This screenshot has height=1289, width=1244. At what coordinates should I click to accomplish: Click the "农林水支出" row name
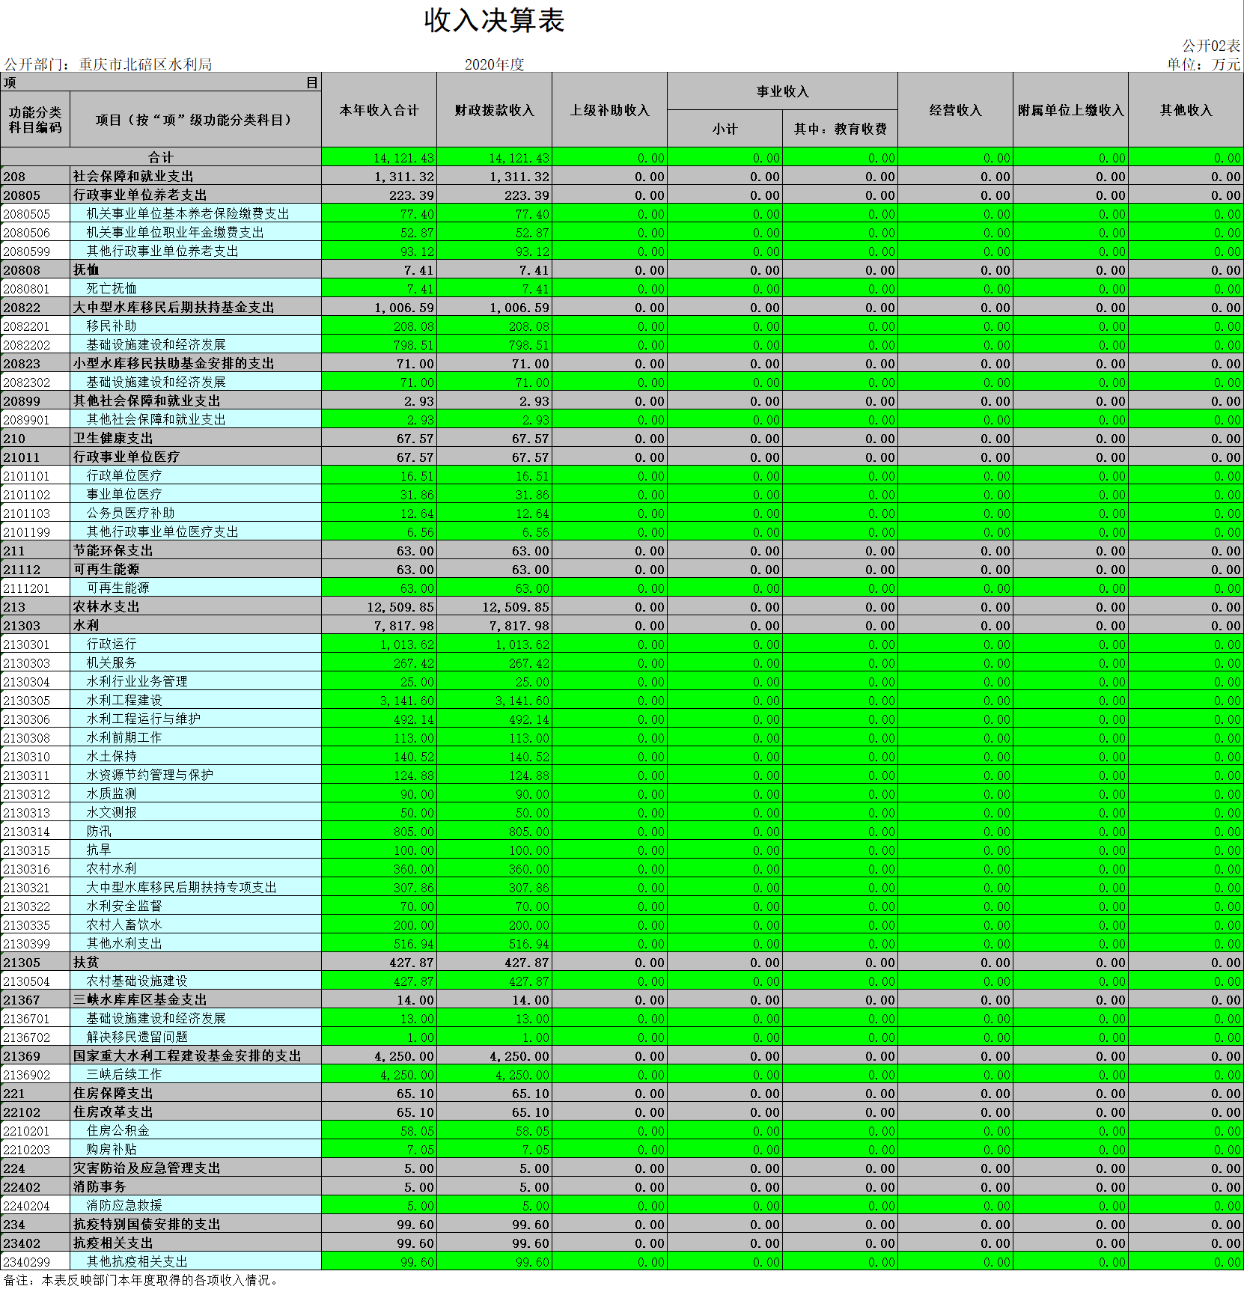(106, 606)
